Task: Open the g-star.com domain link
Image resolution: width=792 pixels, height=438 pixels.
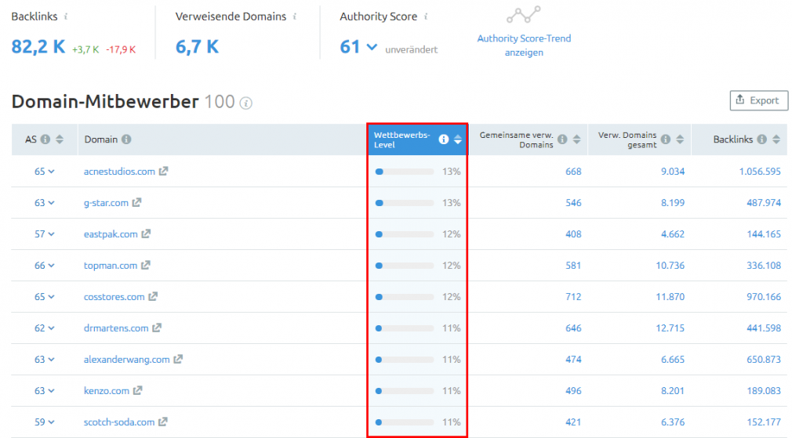Action: [106, 203]
